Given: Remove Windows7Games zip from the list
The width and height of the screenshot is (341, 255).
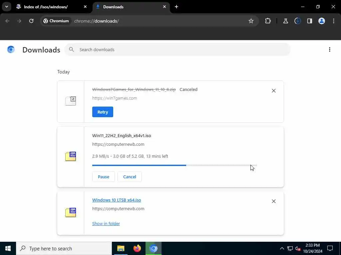Looking at the screenshot, I should (274, 91).
